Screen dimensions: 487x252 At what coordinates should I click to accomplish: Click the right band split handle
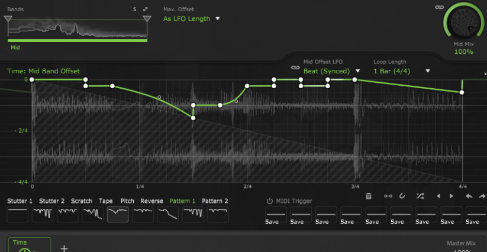point(147,20)
